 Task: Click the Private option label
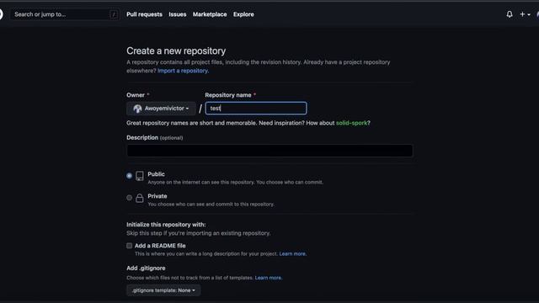point(157,196)
